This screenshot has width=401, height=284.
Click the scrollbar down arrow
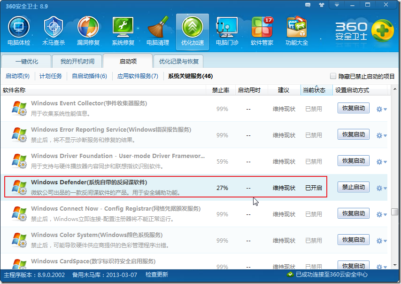(394, 265)
